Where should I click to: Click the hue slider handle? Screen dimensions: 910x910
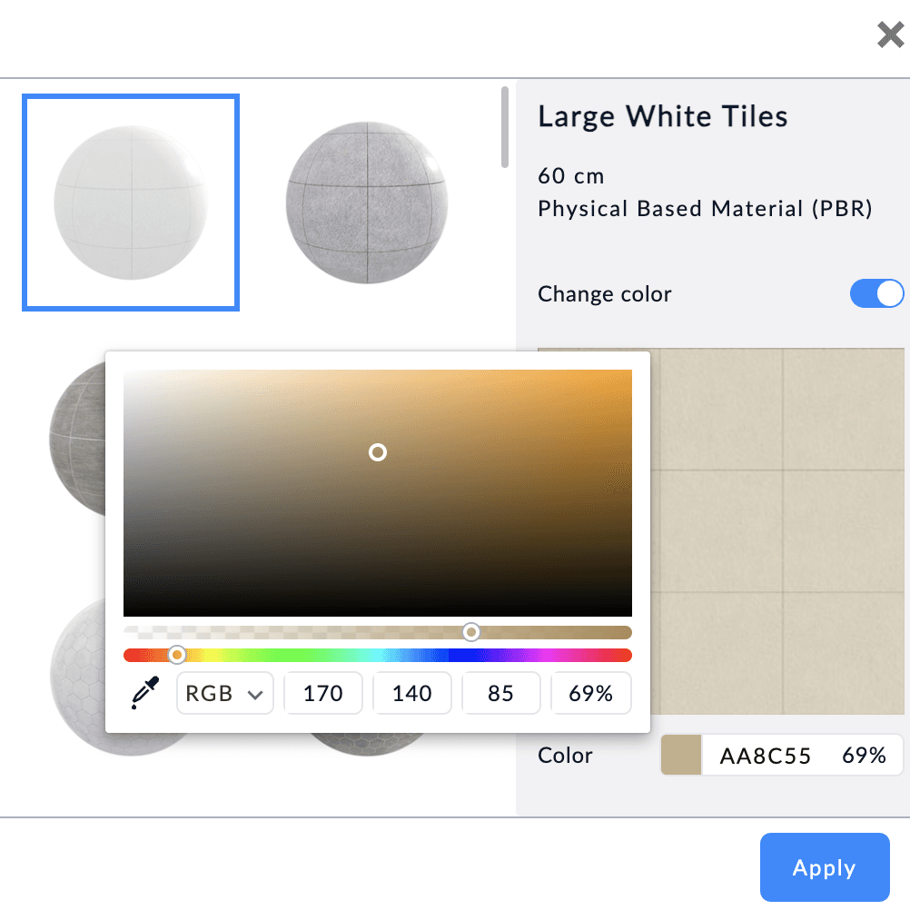(177, 655)
